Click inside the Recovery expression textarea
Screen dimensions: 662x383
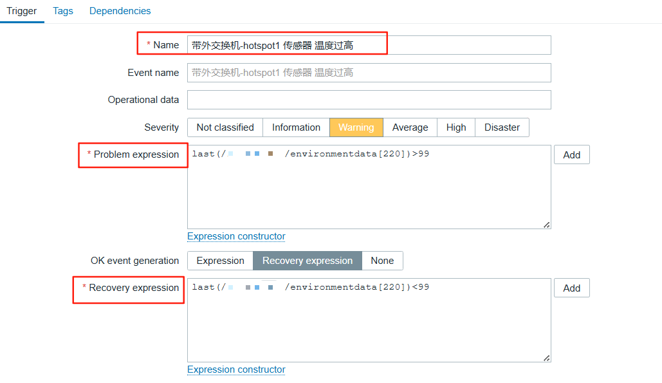pyautogui.click(x=369, y=325)
